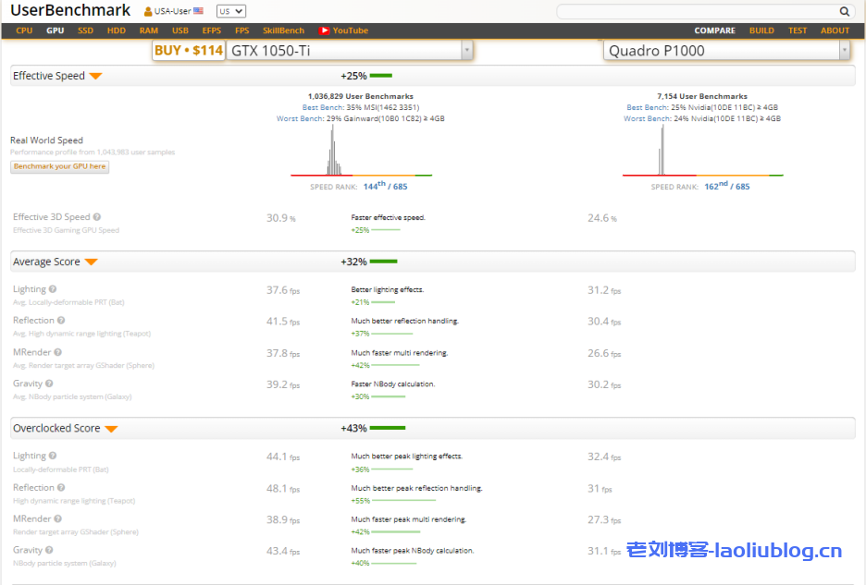
Task: Click the search magnifier icon
Action: (x=844, y=12)
